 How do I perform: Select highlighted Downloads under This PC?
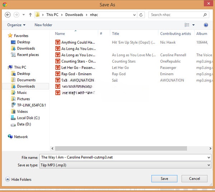pyautogui.click(x=26, y=86)
